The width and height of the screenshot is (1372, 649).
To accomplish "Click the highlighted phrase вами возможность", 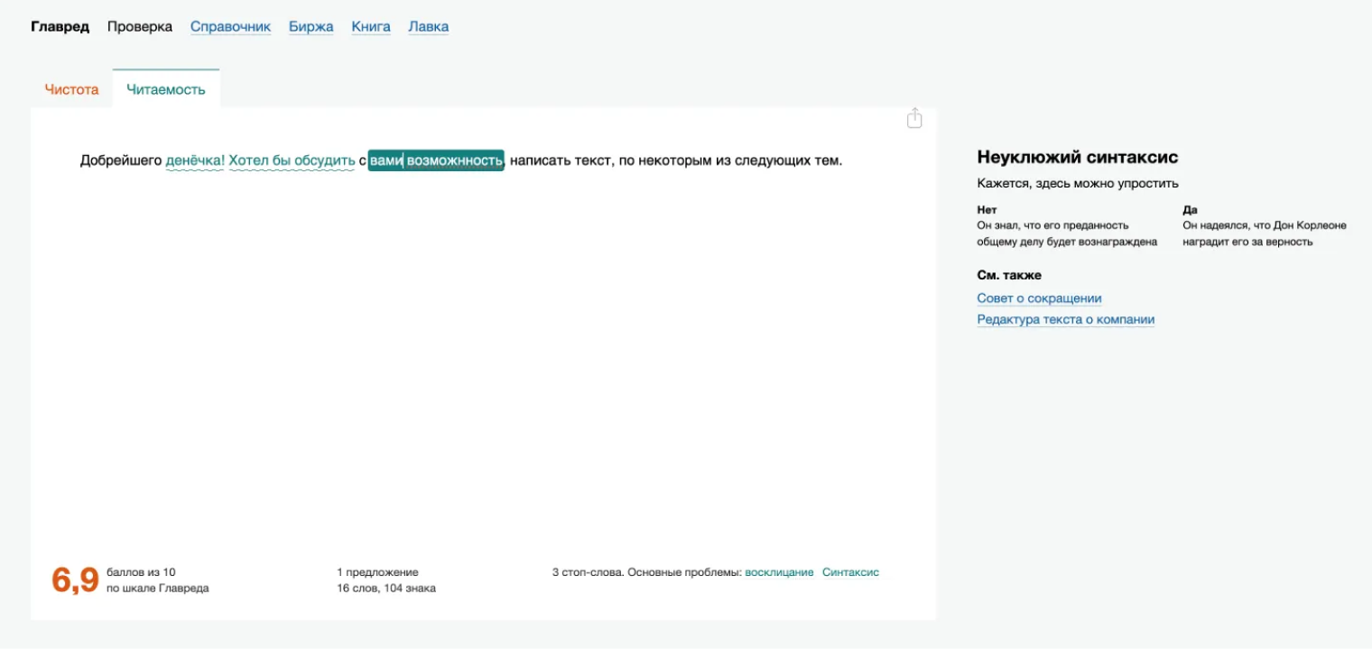I will pos(436,160).
